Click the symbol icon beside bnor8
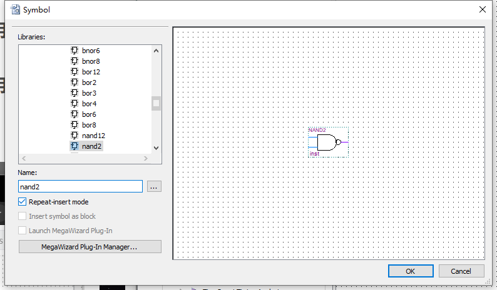This screenshot has height=290, width=497. (74, 61)
